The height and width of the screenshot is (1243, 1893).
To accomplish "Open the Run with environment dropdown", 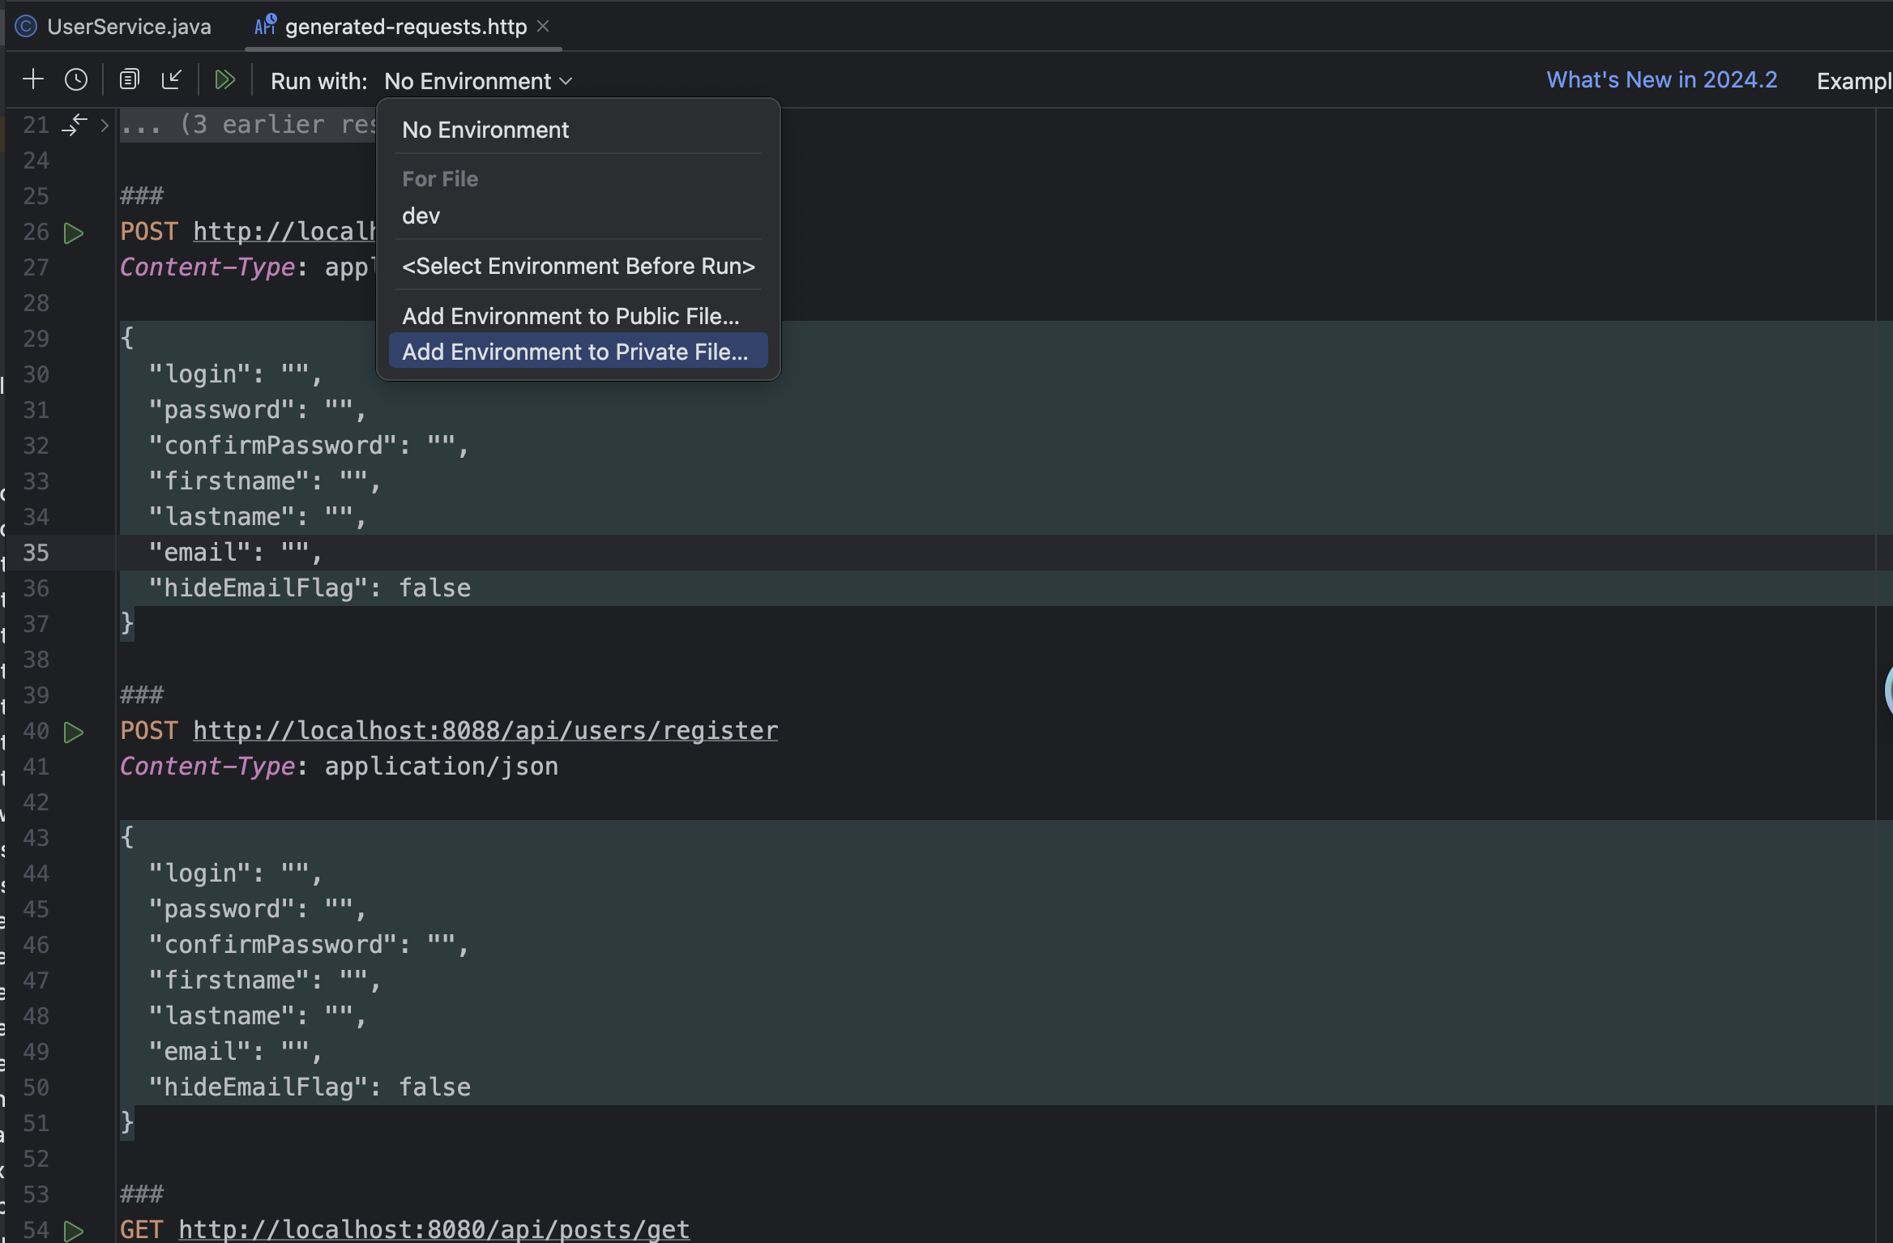I will tap(477, 80).
